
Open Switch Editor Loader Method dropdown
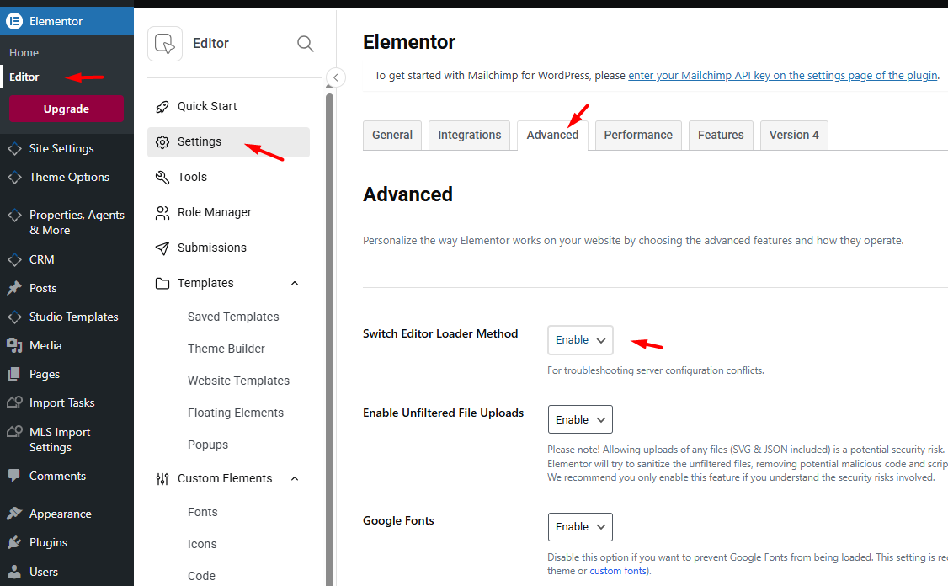pos(580,340)
